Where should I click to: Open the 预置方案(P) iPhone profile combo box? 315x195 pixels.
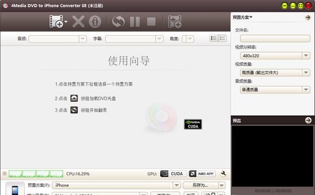(x=117, y=185)
